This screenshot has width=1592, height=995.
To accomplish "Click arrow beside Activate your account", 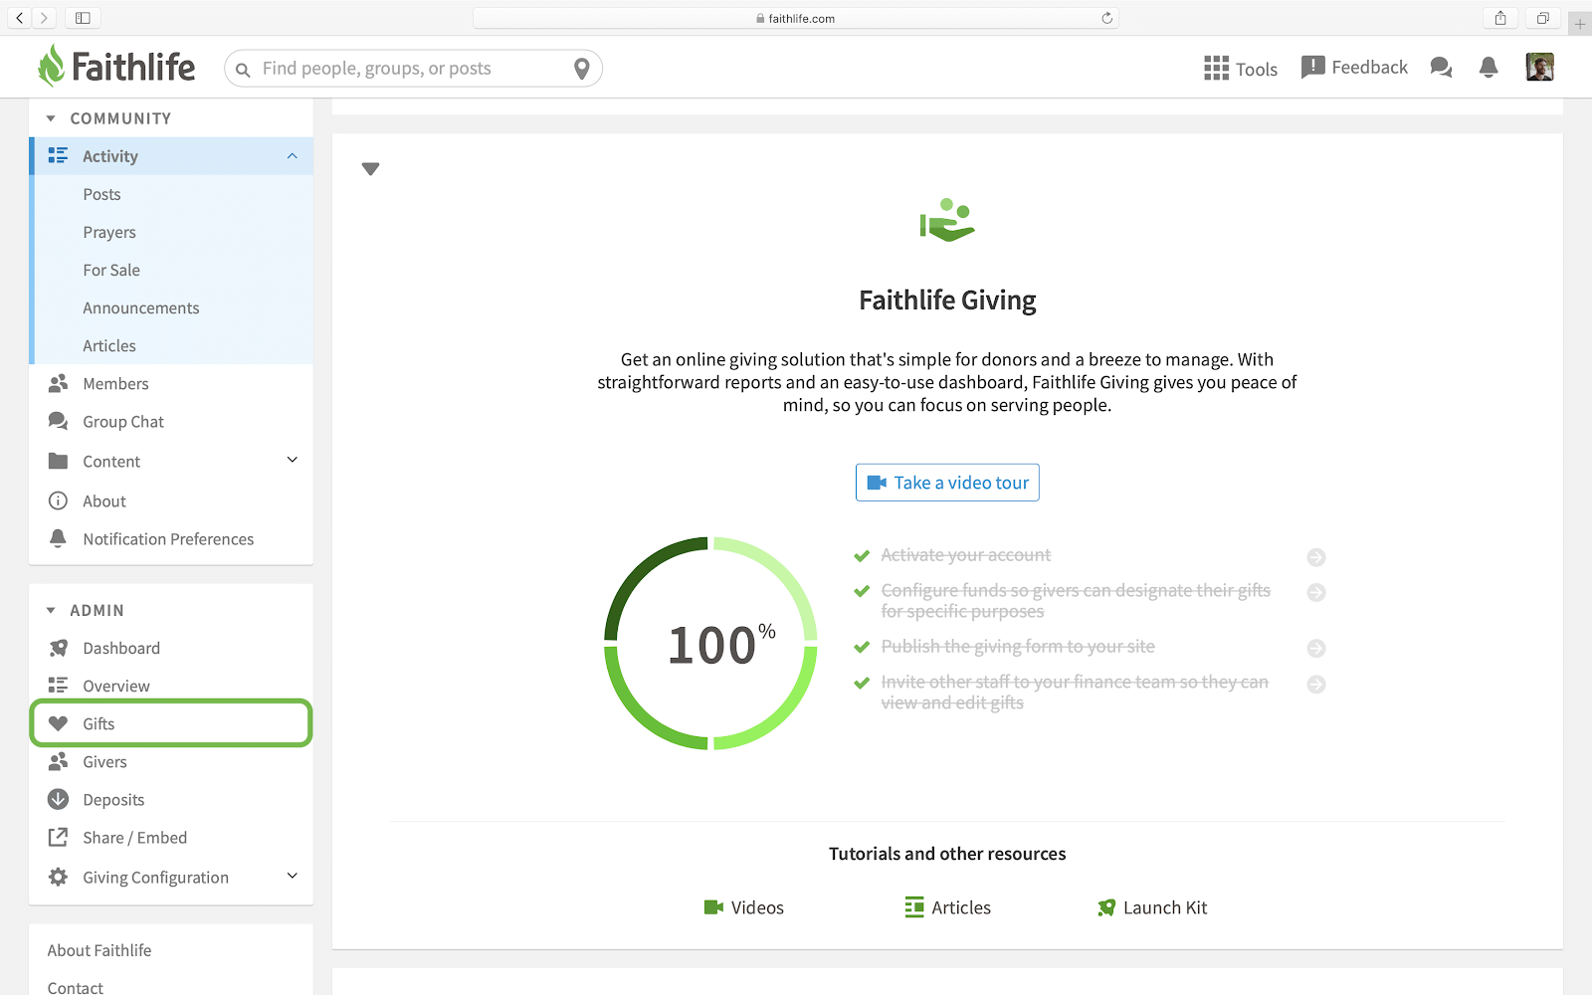I will click(1316, 557).
